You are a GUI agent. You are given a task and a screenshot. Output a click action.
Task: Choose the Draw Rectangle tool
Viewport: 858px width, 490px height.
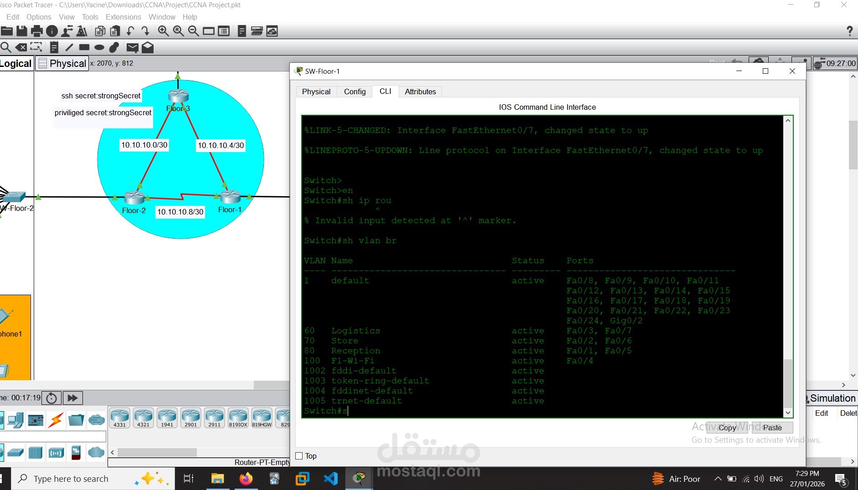(84, 47)
